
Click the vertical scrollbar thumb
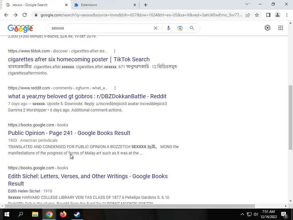coord(290,117)
